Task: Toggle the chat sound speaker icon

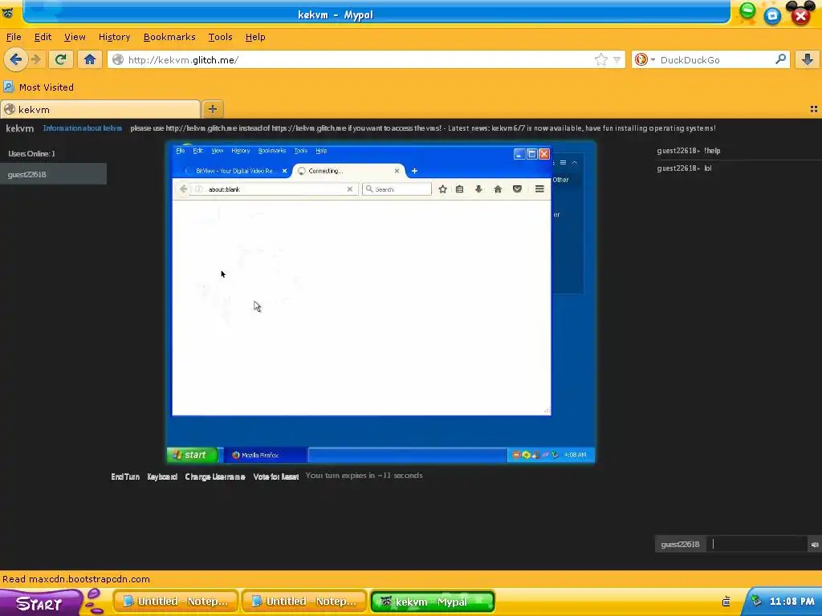Action: pos(815,545)
